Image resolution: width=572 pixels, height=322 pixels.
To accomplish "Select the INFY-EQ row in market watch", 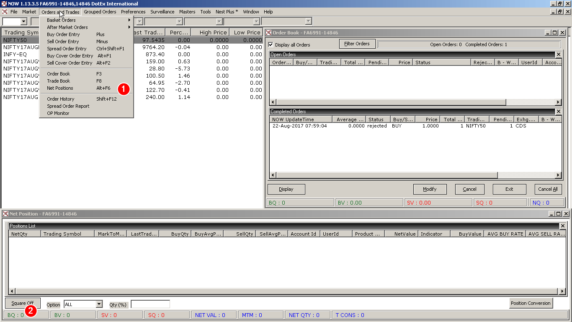I will point(132,55).
